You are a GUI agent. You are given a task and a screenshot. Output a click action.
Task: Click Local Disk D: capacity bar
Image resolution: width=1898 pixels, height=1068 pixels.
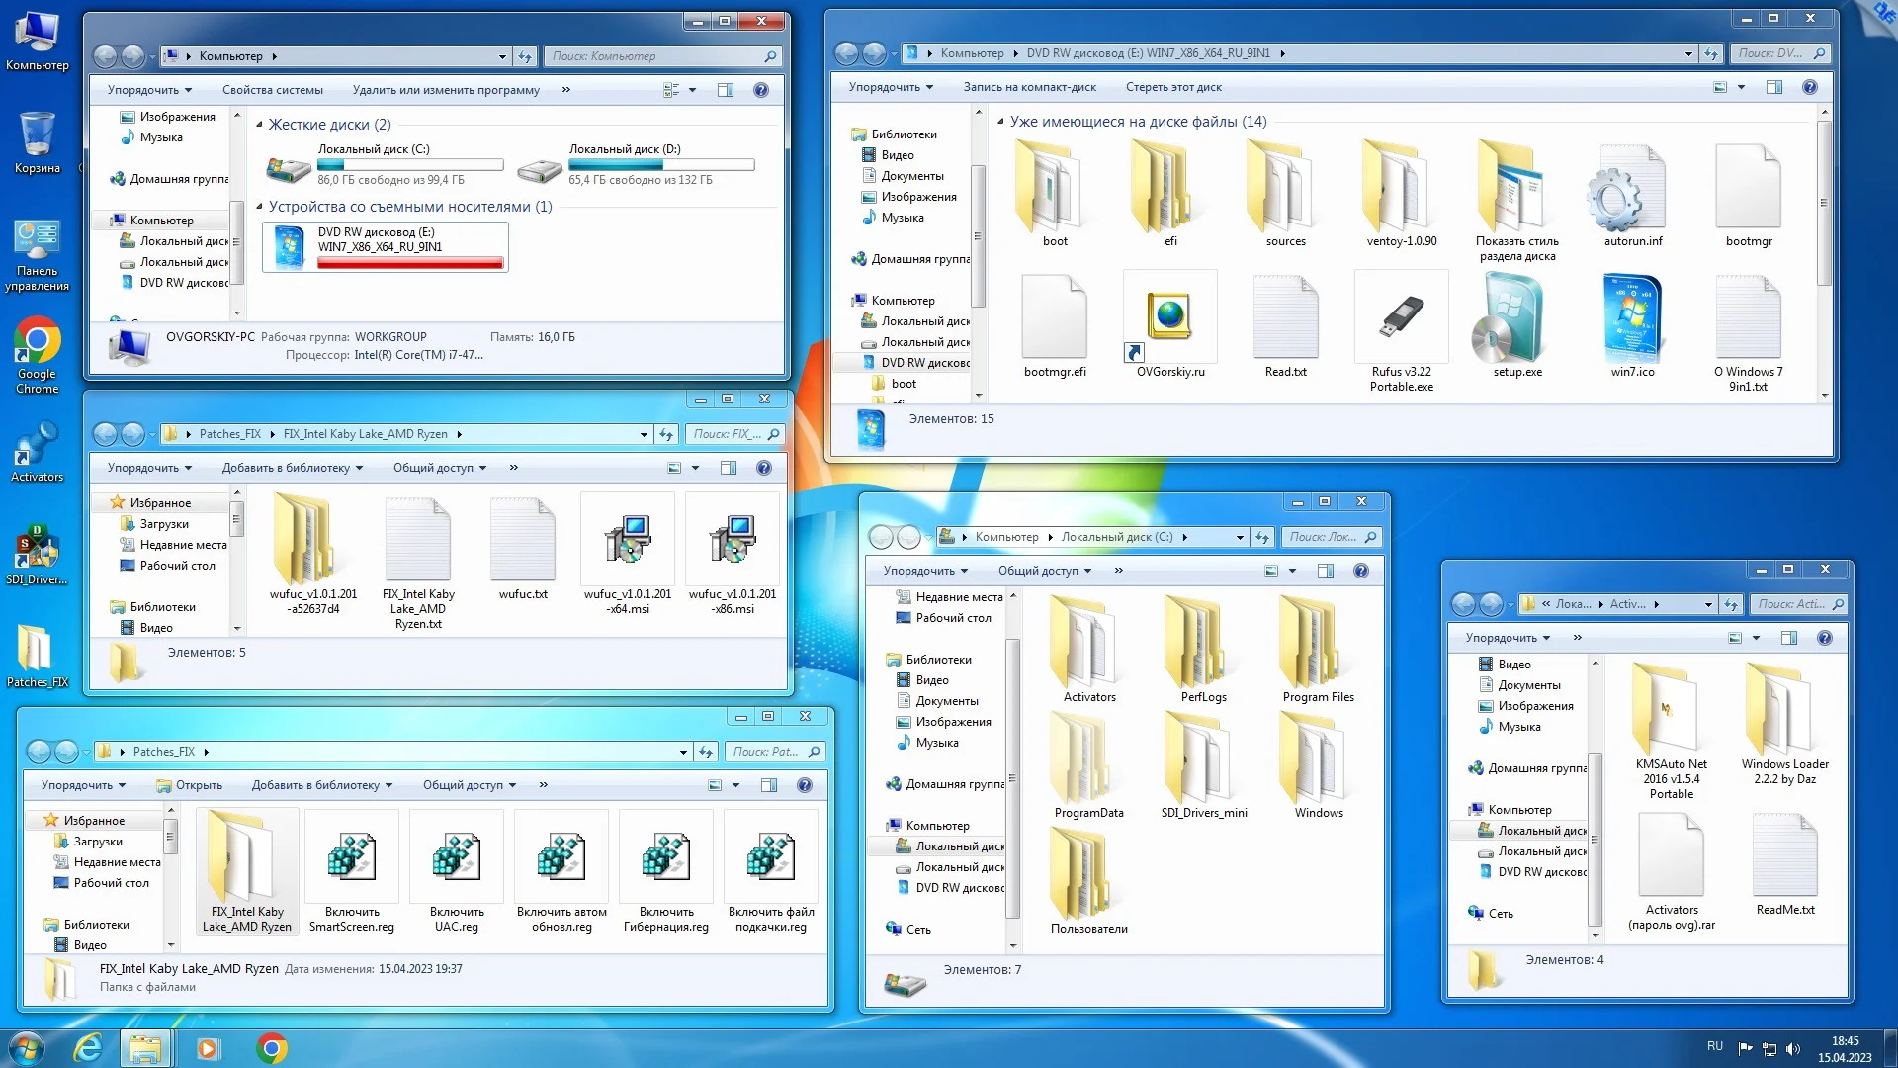click(661, 165)
